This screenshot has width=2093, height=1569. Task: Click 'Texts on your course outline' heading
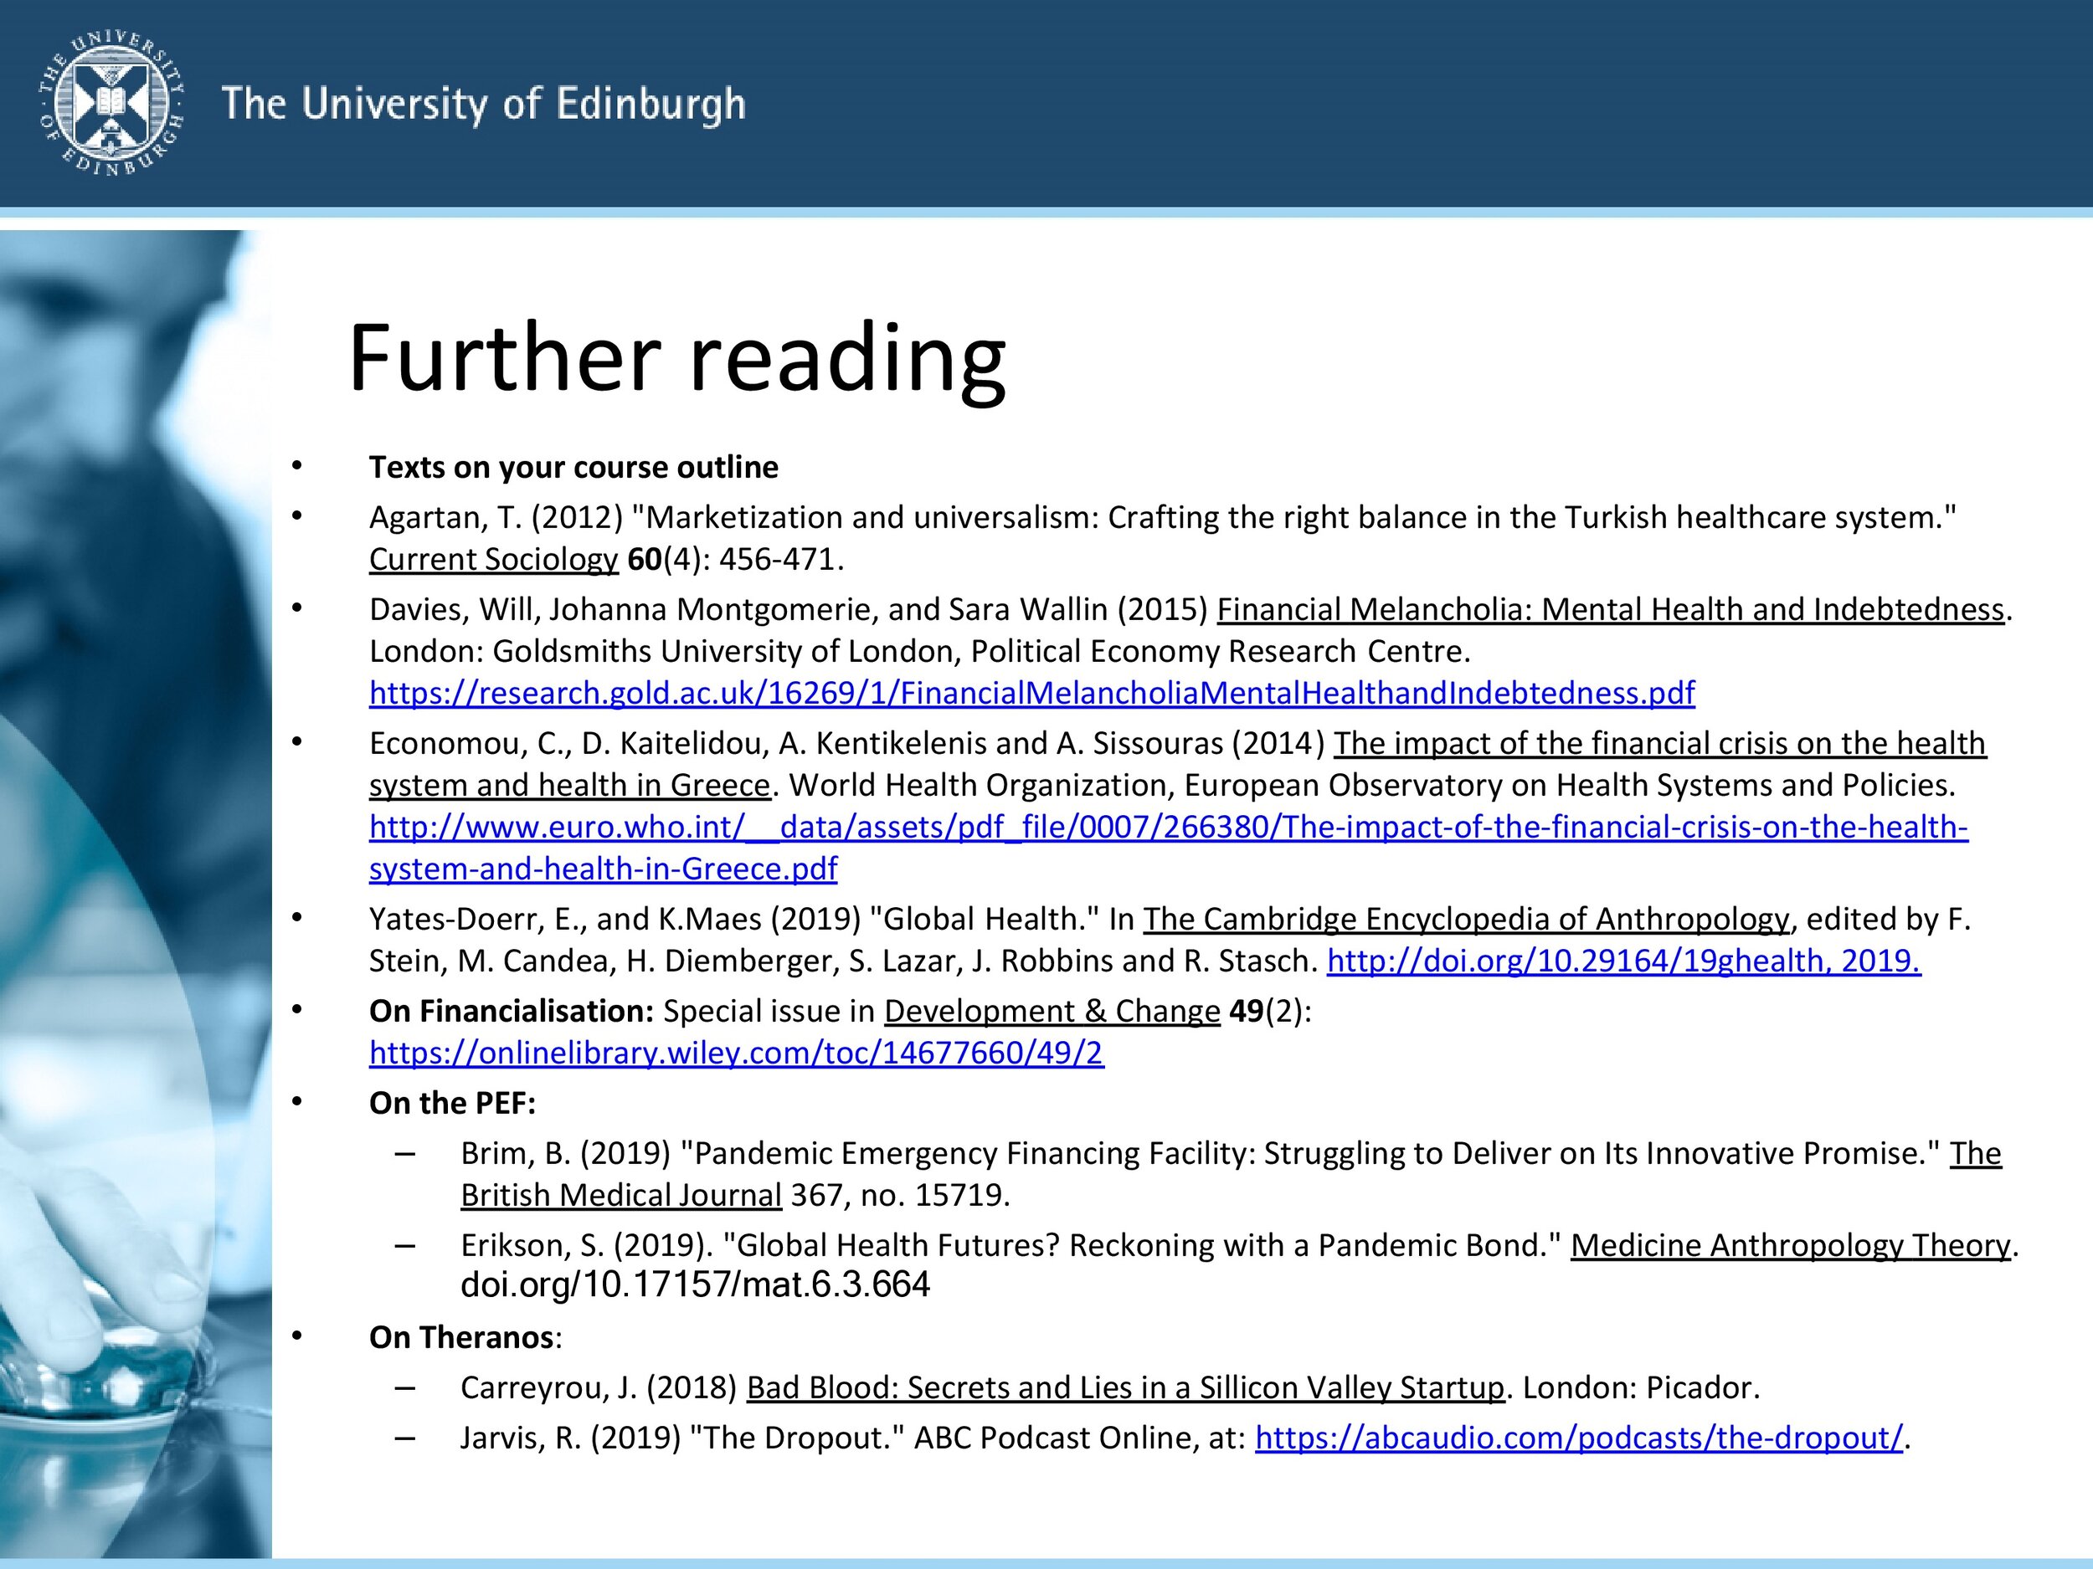point(573,467)
